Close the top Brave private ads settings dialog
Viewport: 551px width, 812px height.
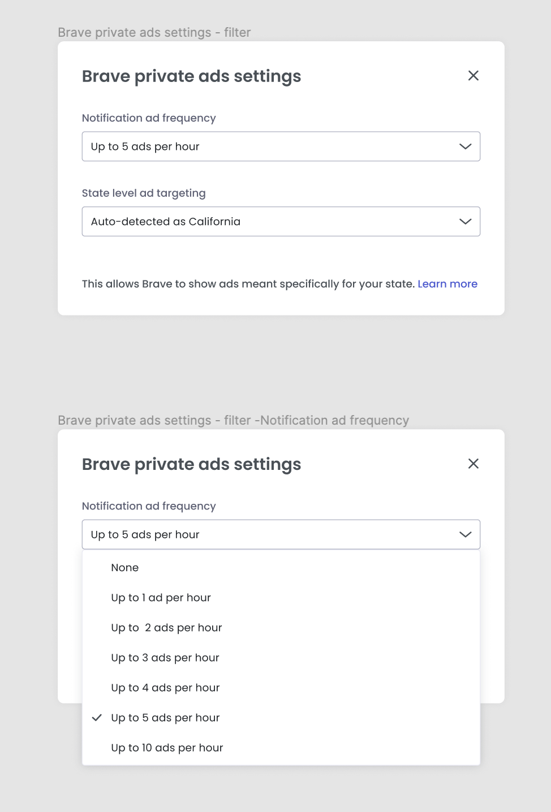pyautogui.click(x=473, y=75)
